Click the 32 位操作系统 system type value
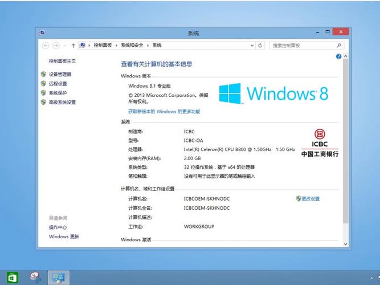 (x=219, y=167)
